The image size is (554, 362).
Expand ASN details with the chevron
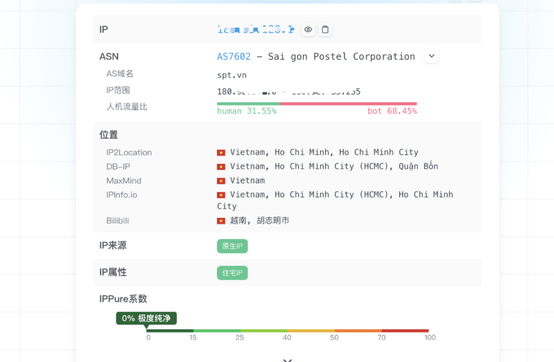431,56
